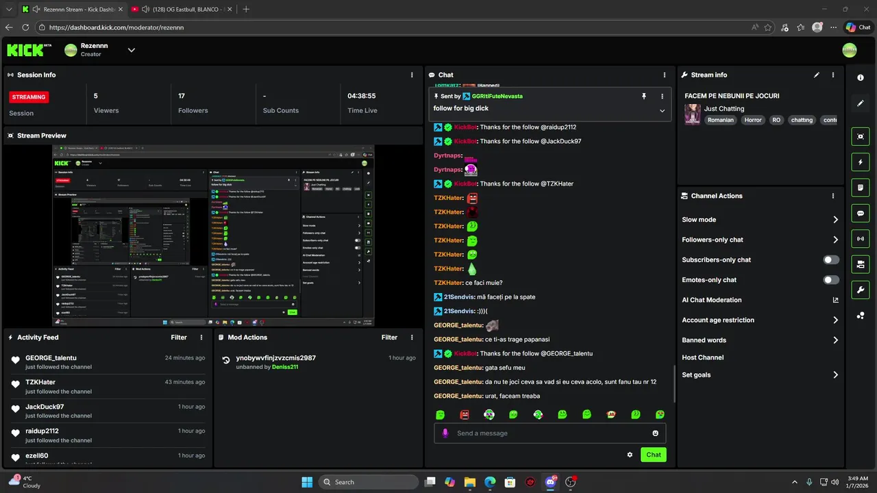This screenshot has width=877, height=493.
Task: Click the Kick logo in the header
Action: tap(29, 49)
